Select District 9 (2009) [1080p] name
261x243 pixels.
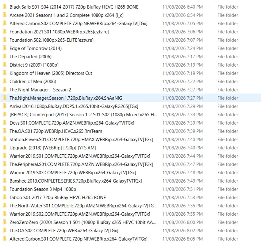pos(34,65)
